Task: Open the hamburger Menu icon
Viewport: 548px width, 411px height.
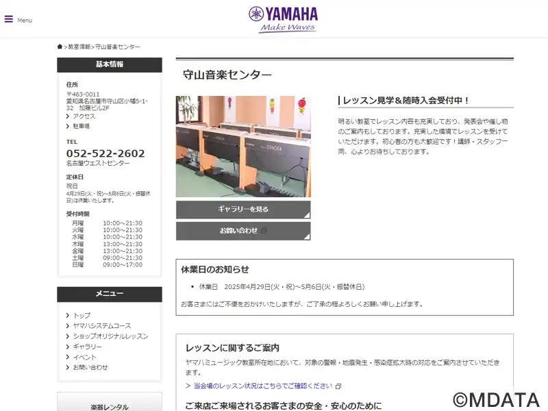Action: (9, 19)
